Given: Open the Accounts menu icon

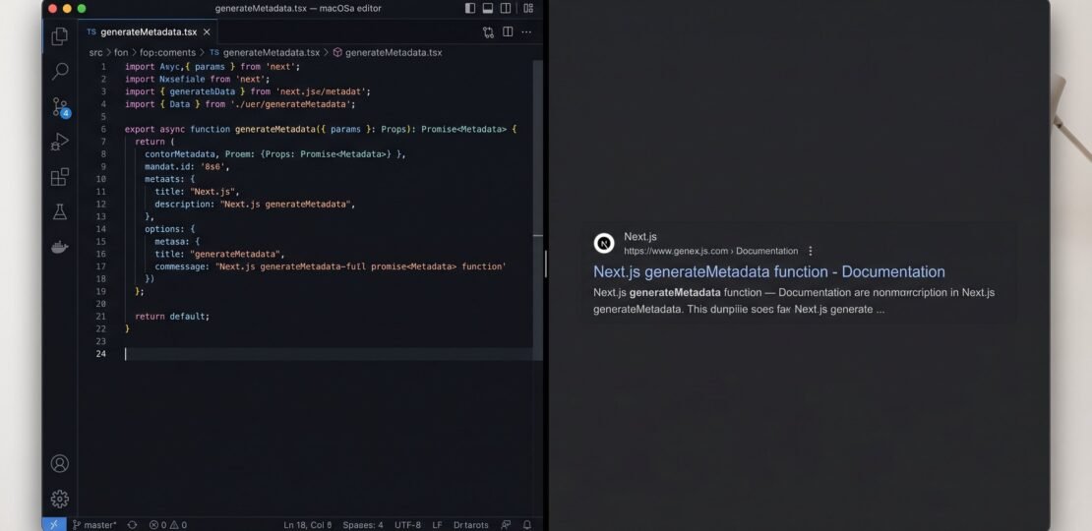Looking at the screenshot, I should coord(60,463).
